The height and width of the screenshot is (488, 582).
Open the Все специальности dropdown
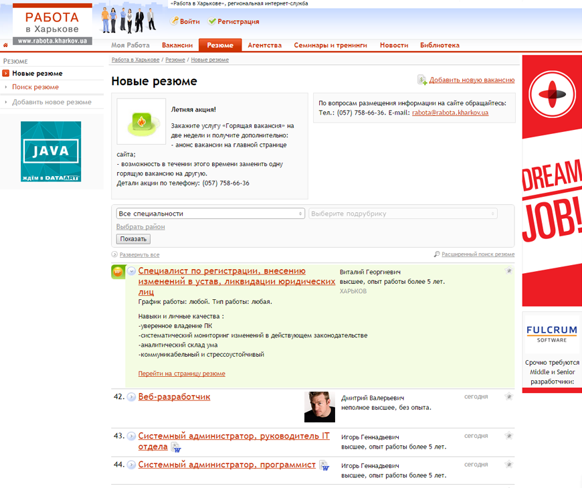[x=211, y=214]
